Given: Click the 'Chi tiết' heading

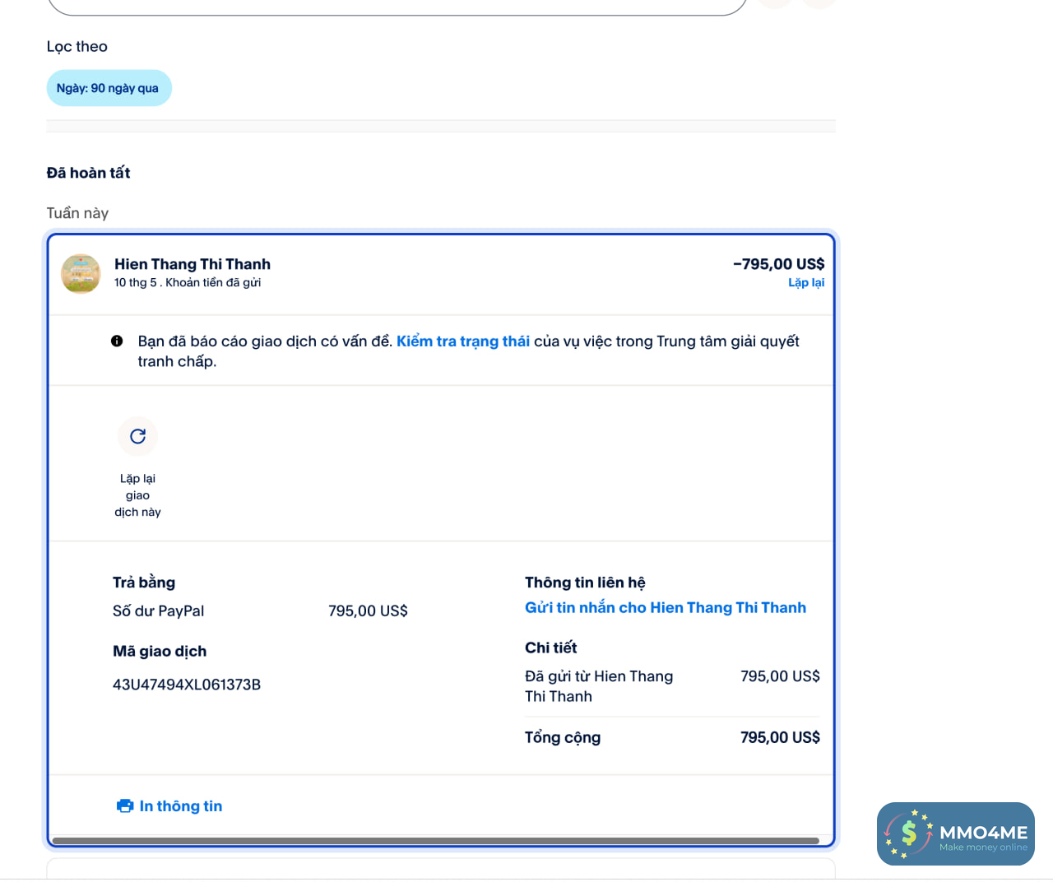Looking at the screenshot, I should (x=551, y=648).
